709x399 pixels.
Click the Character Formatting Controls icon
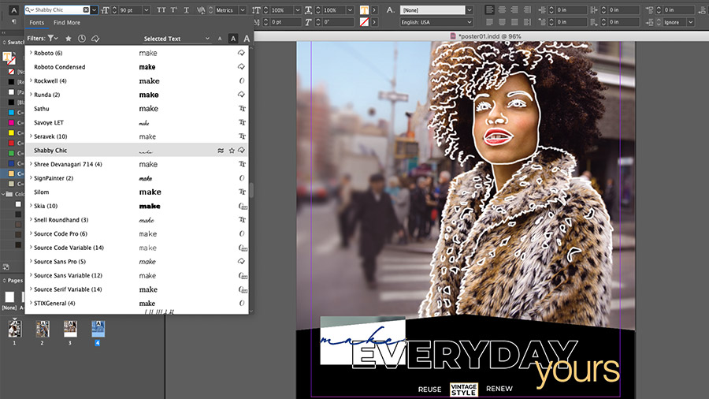14,10
